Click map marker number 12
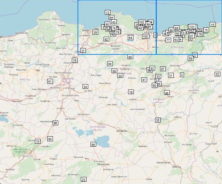 click(x=107, y=12)
